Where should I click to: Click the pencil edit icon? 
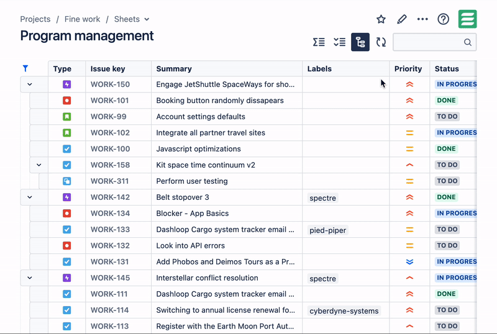click(401, 19)
